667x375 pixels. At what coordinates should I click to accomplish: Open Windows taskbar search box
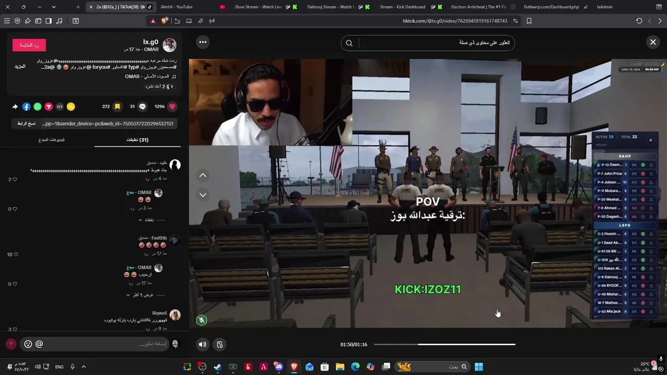(x=433, y=367)
